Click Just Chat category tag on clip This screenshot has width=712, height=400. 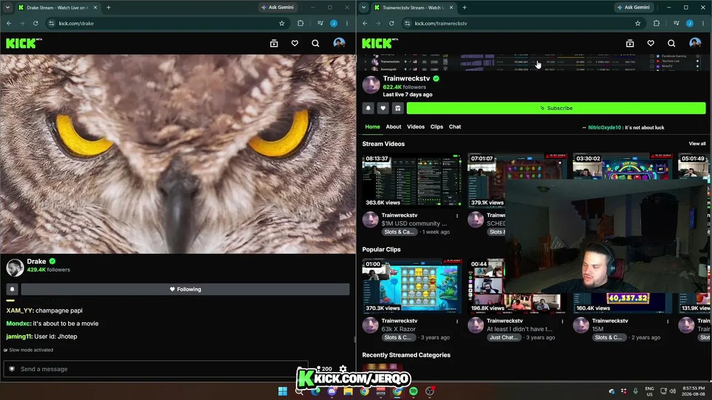point(505,337)
